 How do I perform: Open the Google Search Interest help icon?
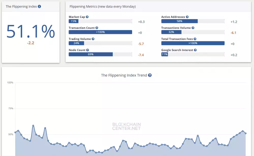click(195, 50)
